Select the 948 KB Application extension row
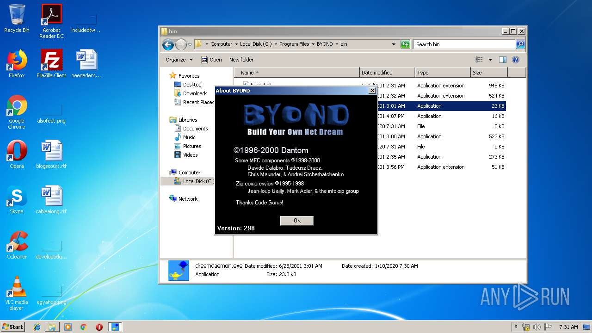 coord(370,86)
